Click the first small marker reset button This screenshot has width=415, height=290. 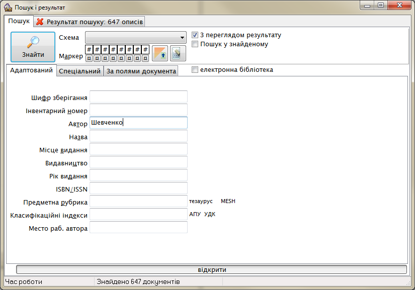(x=89, y=58)
